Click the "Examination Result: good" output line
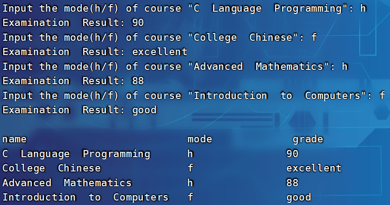 [x=80, y=110]
